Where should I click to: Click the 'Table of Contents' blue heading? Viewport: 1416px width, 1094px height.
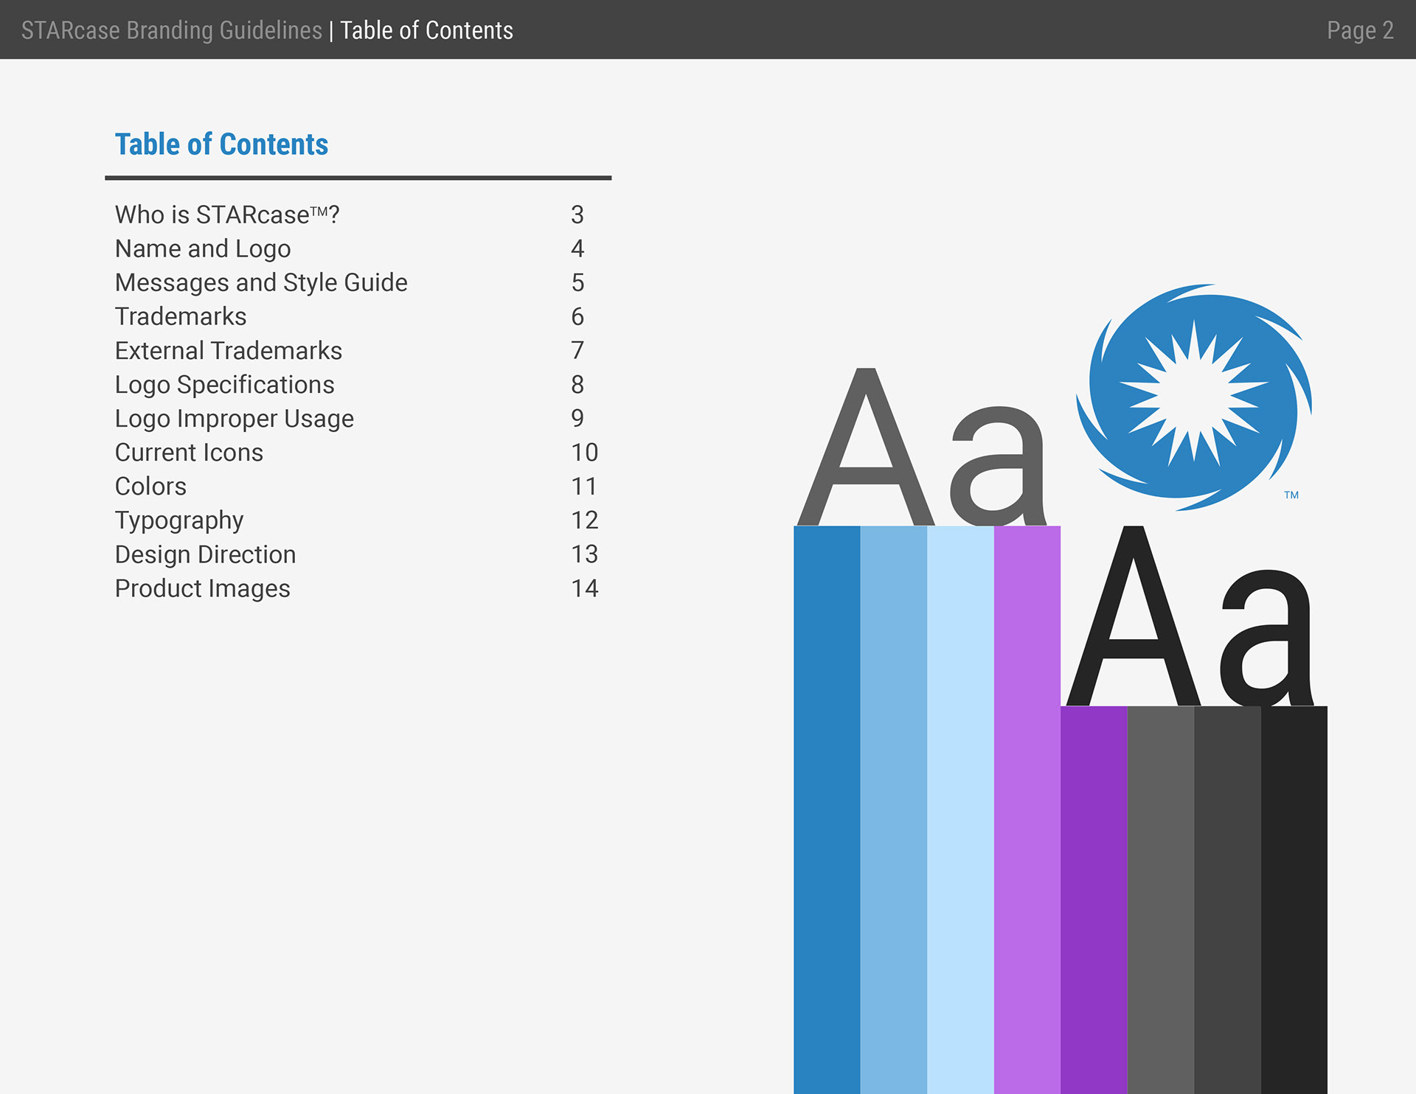[x=221, y=144]
